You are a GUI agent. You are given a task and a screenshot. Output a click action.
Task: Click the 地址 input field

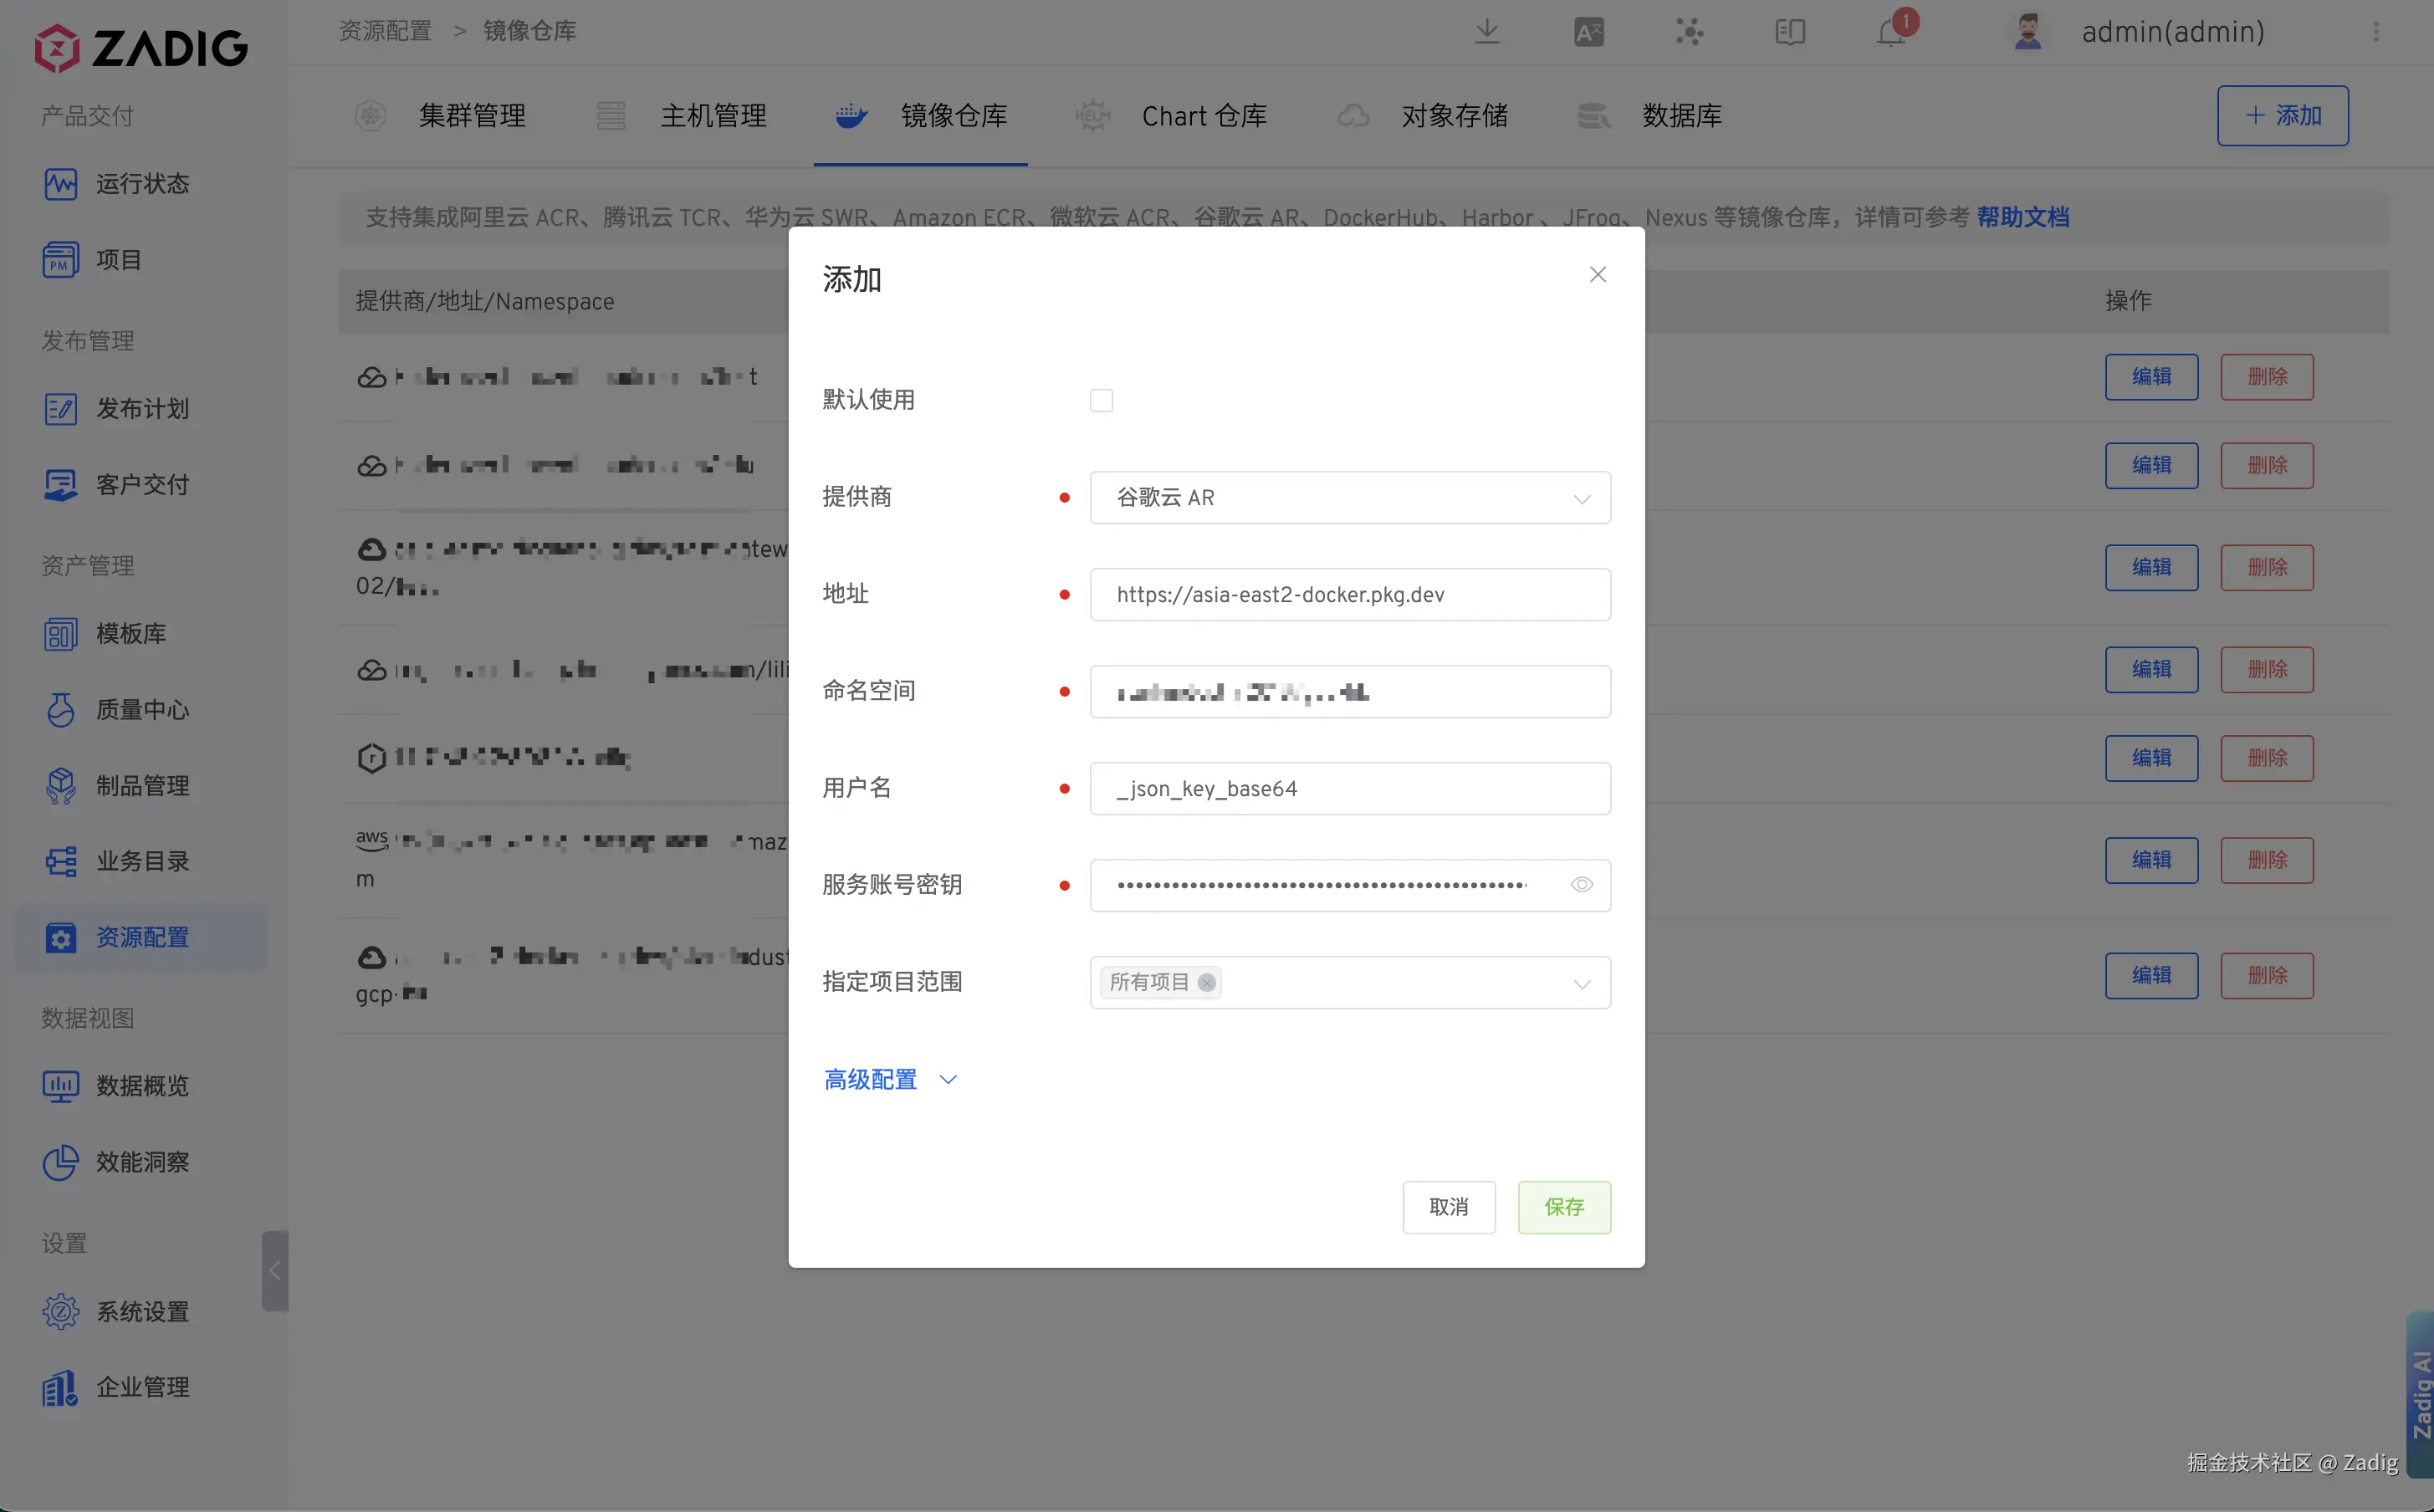tap(1349, 595)
